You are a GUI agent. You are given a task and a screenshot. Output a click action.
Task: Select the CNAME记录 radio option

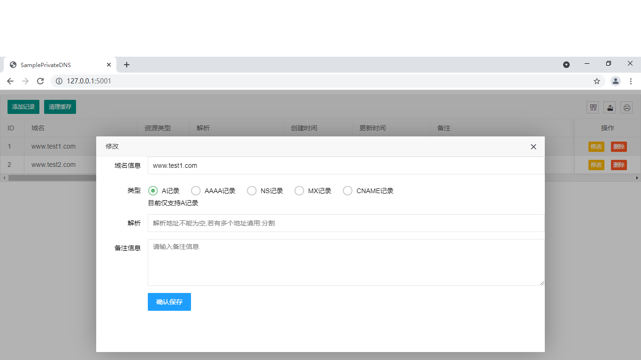(x=368, y=191)
